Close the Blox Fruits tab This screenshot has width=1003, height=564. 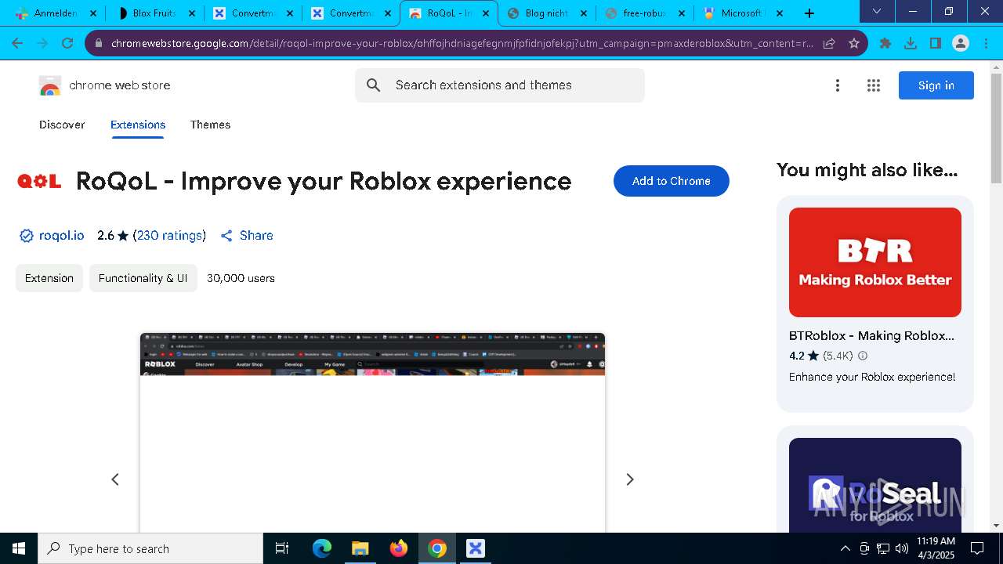(x=192, y=13)
